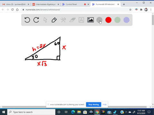Open a new browser tab
The width and height of the screenshot is (154, 115).
coord(124,4)
